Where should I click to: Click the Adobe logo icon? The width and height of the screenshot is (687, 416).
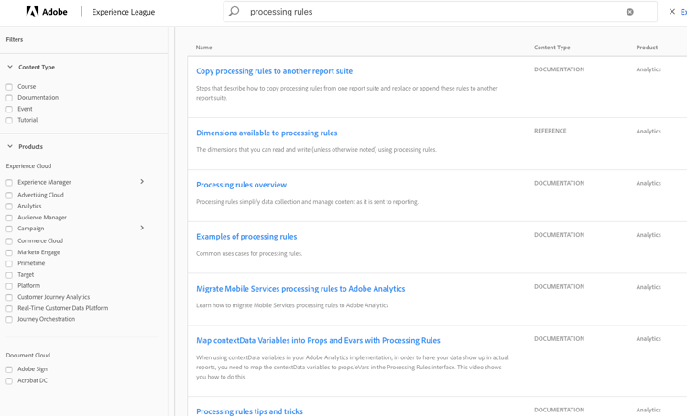coord(32,12)
